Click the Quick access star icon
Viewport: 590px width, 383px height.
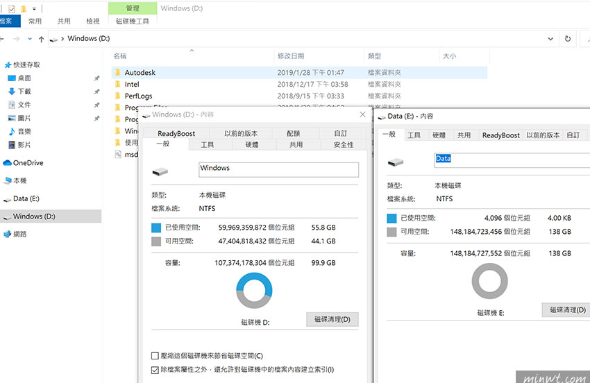tap(8, 65)
